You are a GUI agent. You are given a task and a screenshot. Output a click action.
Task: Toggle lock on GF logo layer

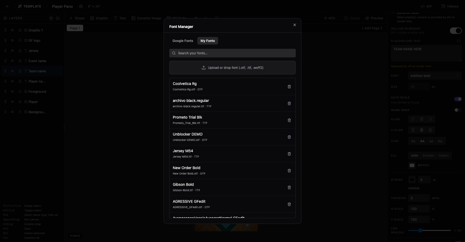pos(20,41)
